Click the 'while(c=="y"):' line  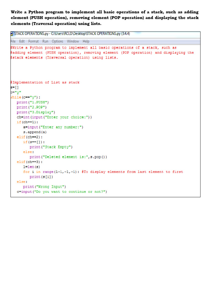[26, 97]
